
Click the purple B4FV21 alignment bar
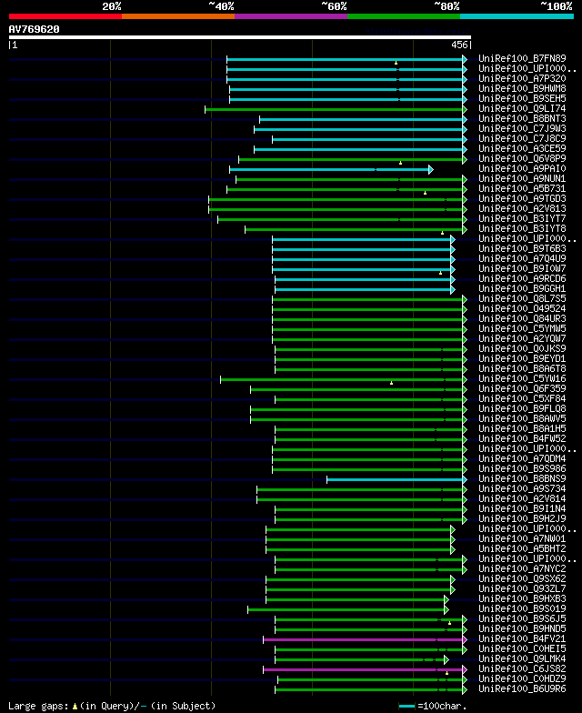point(366,640)
